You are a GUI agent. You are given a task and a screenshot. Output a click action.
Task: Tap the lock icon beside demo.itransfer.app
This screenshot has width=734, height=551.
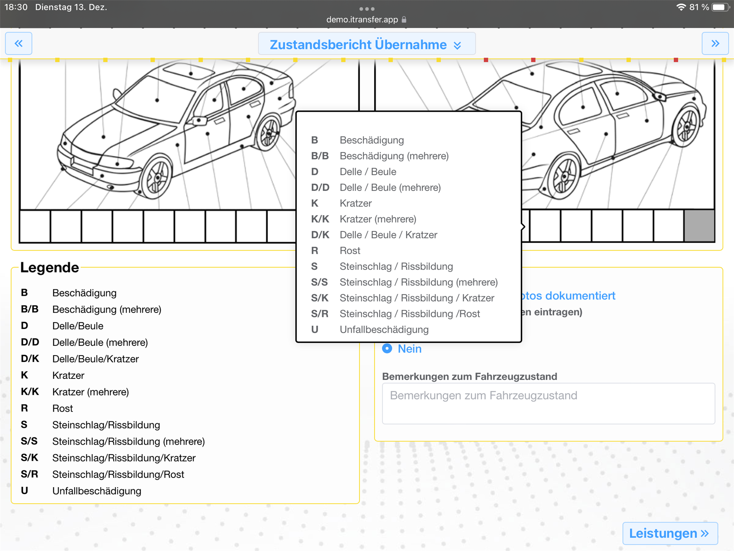[404, 20]
